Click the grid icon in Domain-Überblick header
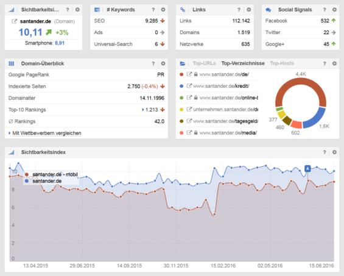 (11, 63)
